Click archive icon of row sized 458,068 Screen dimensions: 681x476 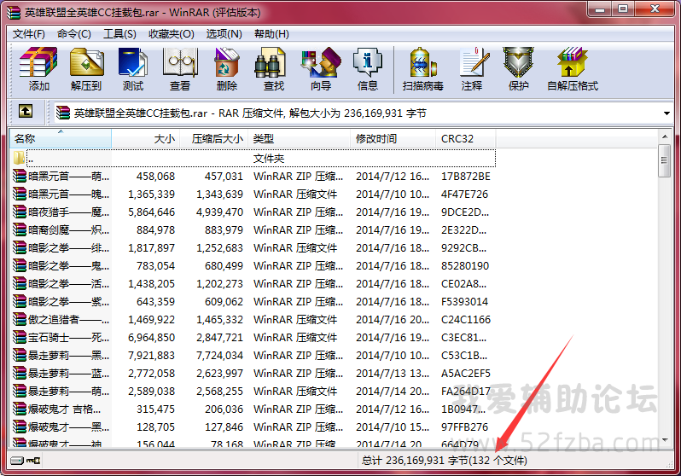click(20, 176)
